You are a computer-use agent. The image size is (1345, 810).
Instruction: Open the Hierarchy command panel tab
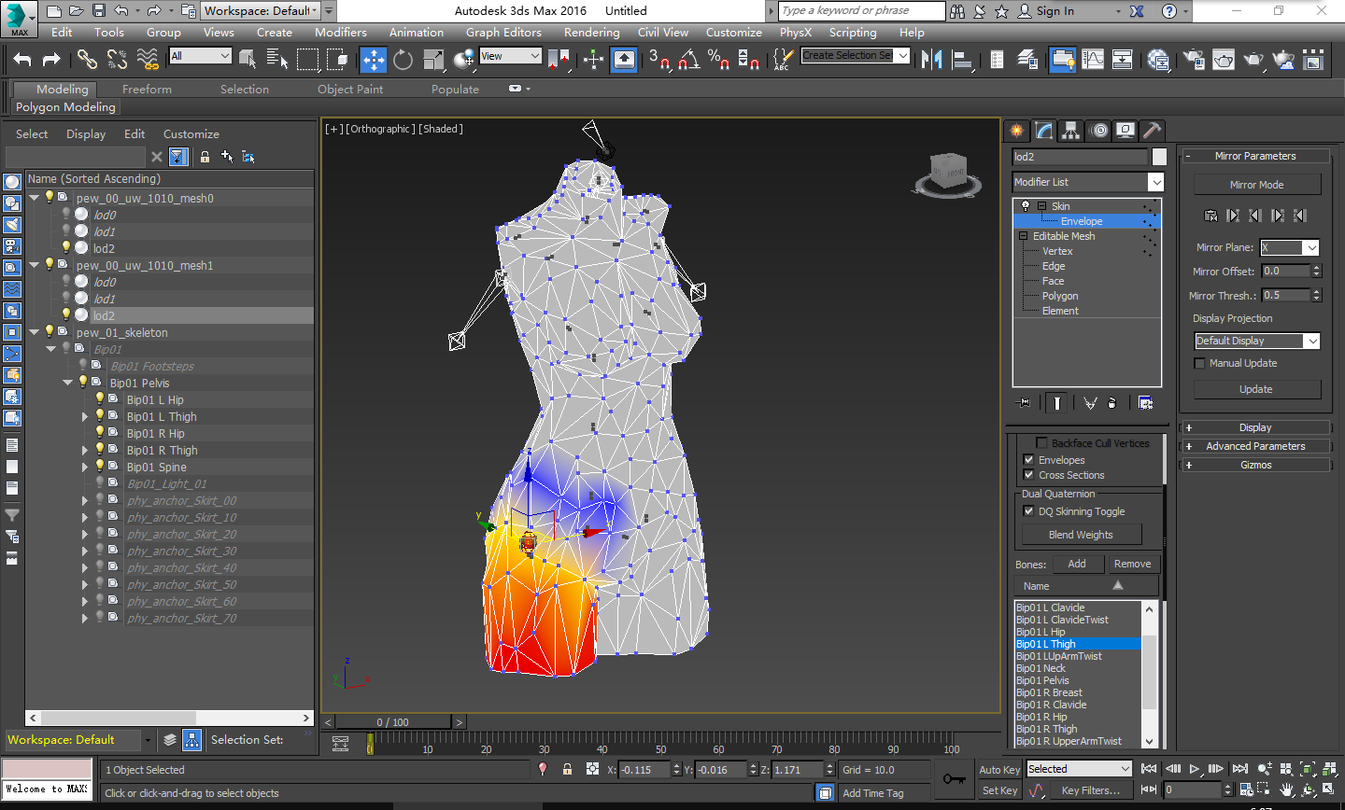click(1070, 131)
